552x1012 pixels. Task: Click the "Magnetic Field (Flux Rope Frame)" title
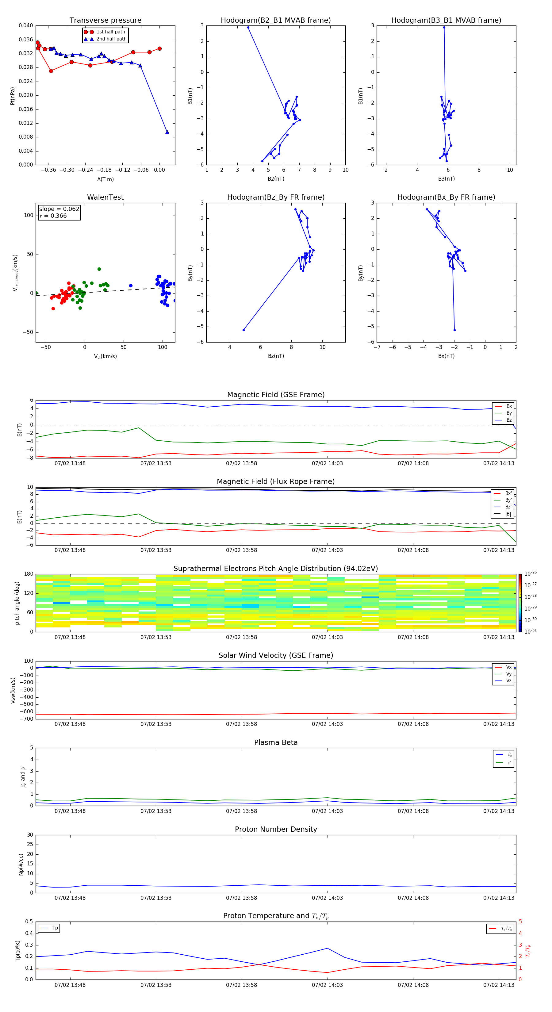click(276, 482)
